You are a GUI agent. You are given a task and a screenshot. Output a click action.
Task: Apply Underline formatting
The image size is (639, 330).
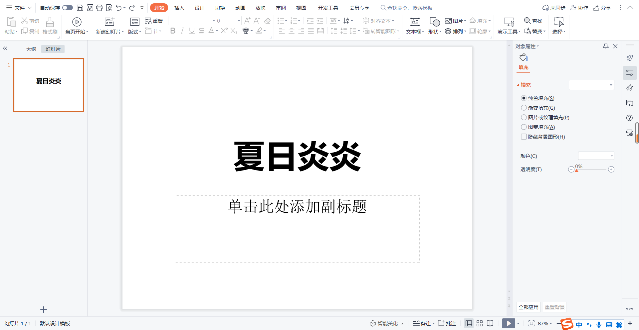tap(192, 31)
